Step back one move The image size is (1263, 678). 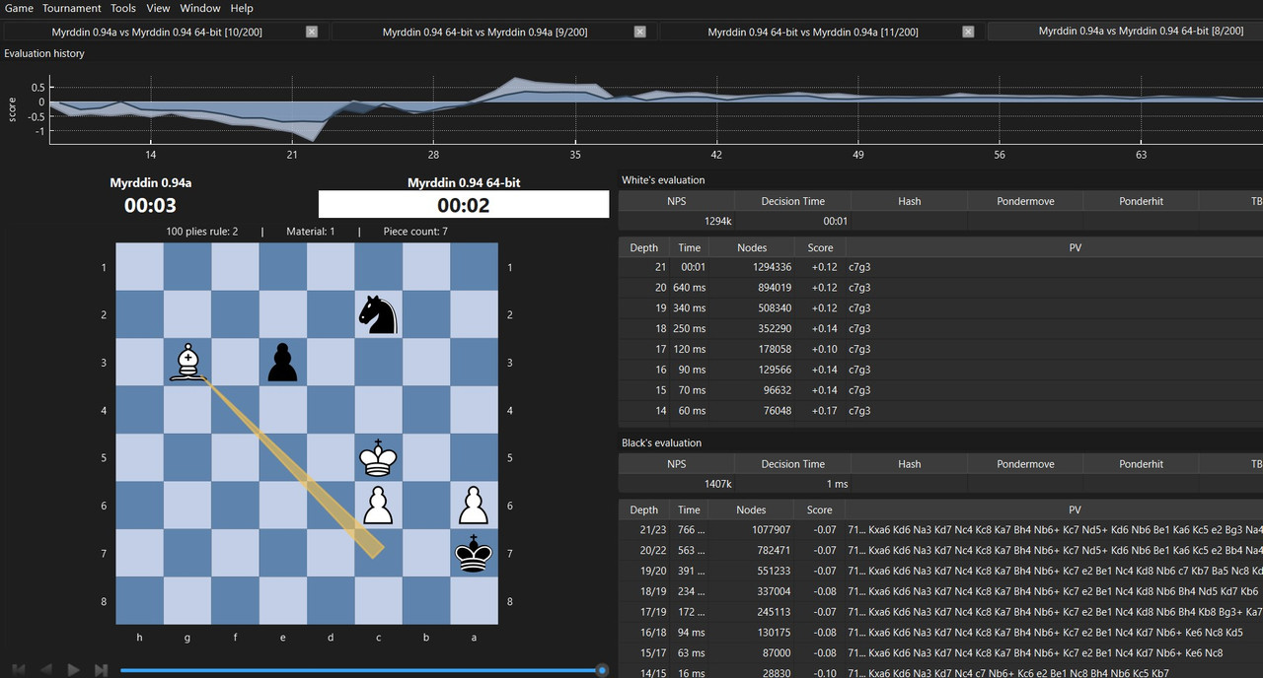coord(45,670)
